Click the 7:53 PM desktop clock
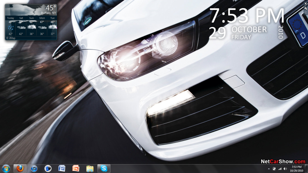The image size is (308, 173). tap(247, 16)
